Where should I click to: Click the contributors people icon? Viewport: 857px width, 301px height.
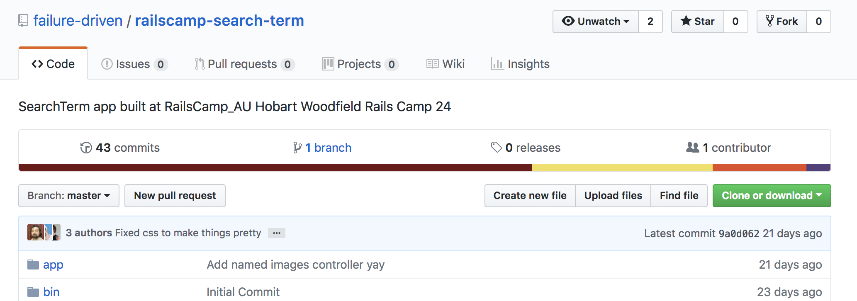click(692, 147)
